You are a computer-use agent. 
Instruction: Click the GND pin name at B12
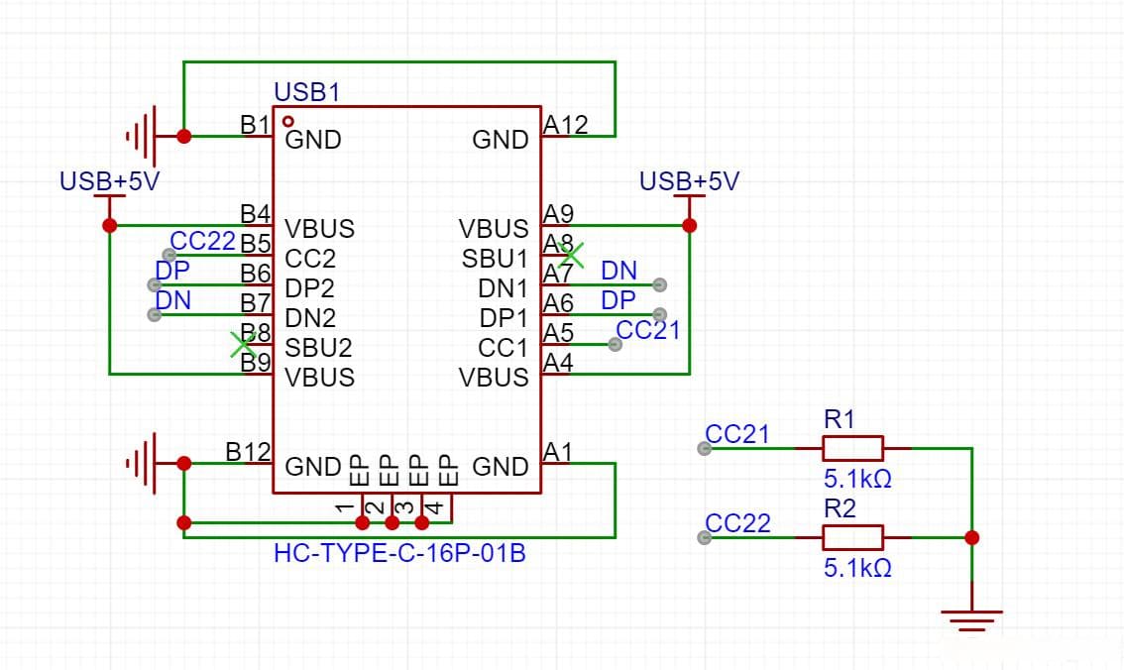[x=312, y=467]
